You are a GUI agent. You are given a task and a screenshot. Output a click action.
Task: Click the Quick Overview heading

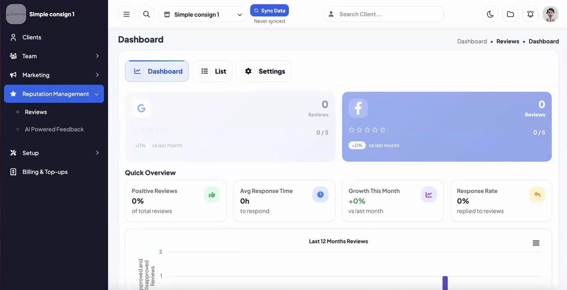[150, 173]
